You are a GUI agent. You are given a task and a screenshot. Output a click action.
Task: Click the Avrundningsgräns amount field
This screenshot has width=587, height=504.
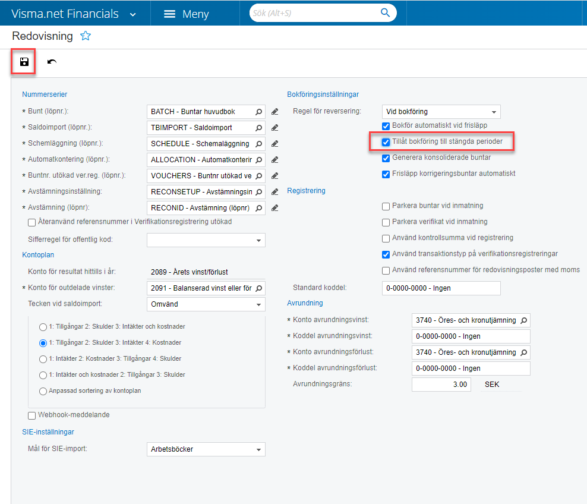pos(441,385)
